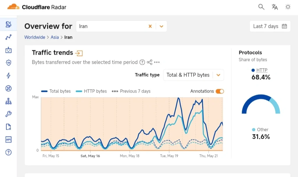
Task: Click the Traffic trends heading
Action: tap(52, 52)
